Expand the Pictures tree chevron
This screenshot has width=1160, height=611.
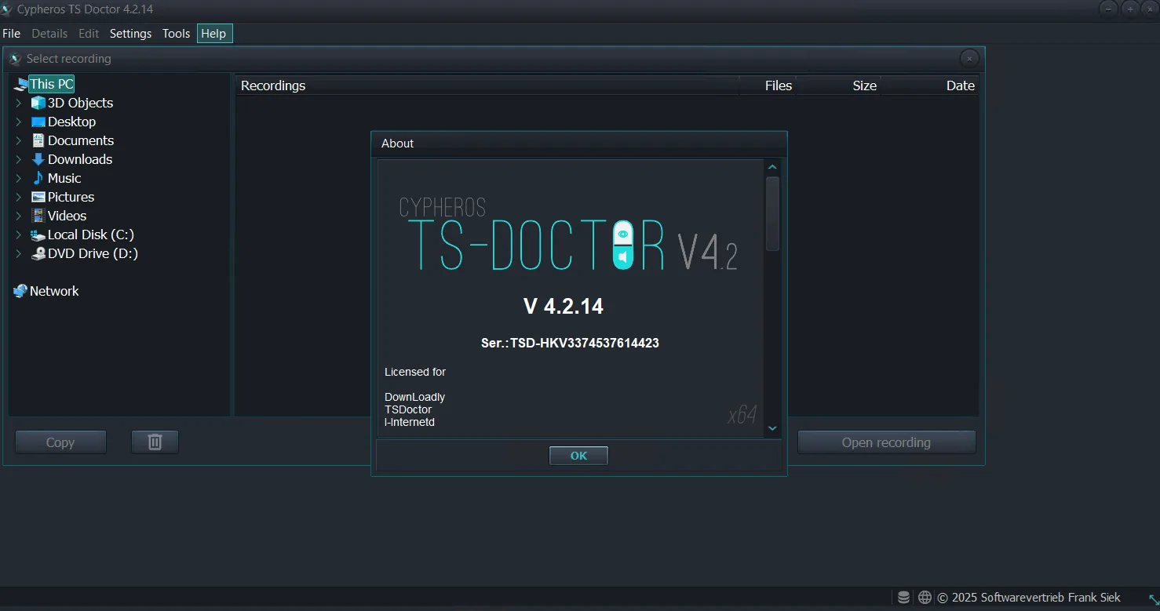coord(19,197)
